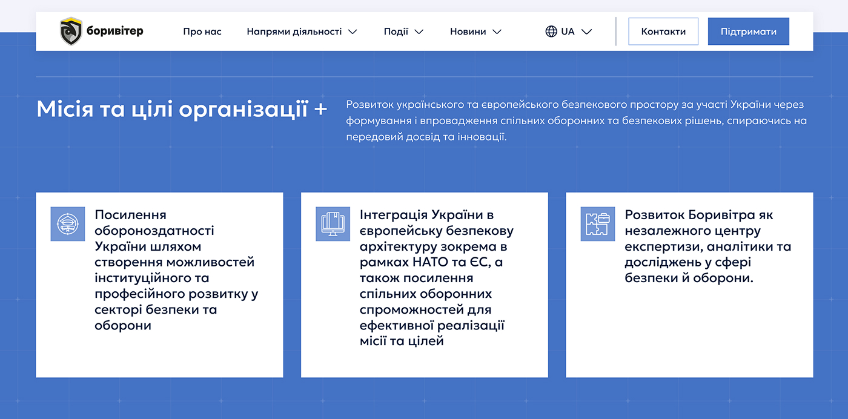Screen dimensions: 848x419
Task: Expand the Новини dropdown chevron
Action: (x=497, y=31)
